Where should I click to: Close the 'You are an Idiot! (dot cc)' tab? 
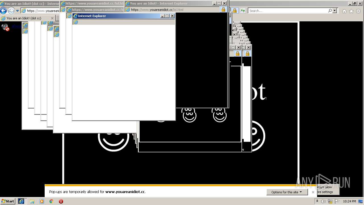(x=52, y=18)
